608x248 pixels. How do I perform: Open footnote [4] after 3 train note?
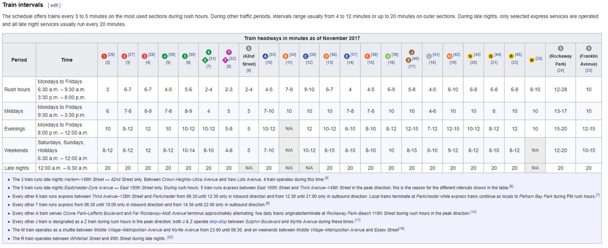click(x=327, y=177)
